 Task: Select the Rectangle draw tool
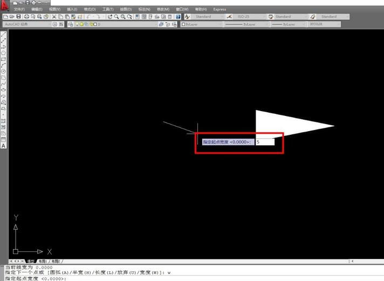click(x=3, y=59)
